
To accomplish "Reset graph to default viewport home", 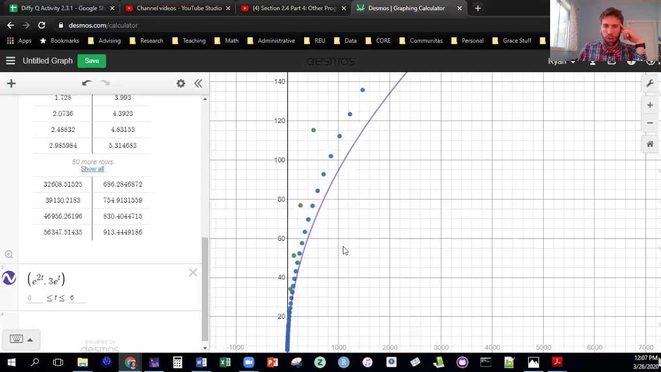I will pyautogui.click(x=650, y=144).
